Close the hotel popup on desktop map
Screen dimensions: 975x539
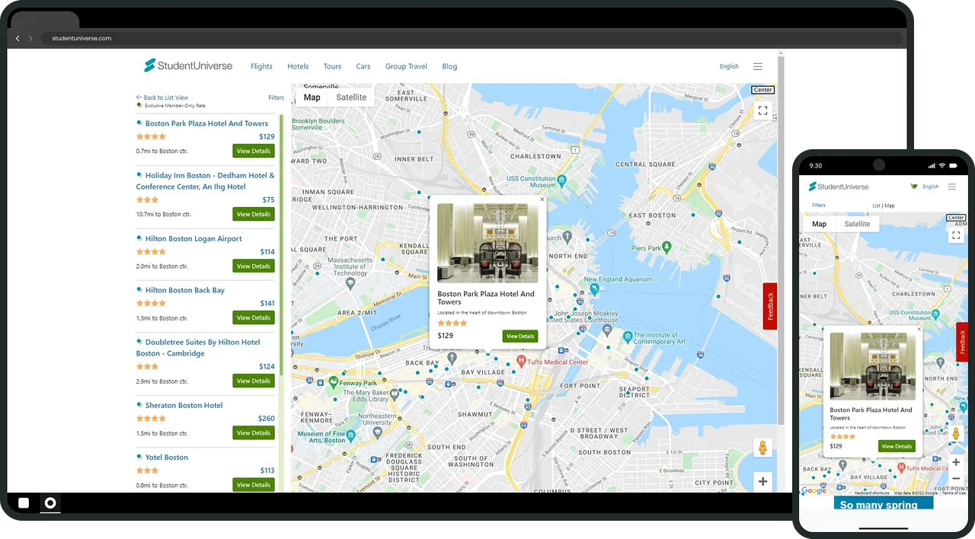point(542,199)
